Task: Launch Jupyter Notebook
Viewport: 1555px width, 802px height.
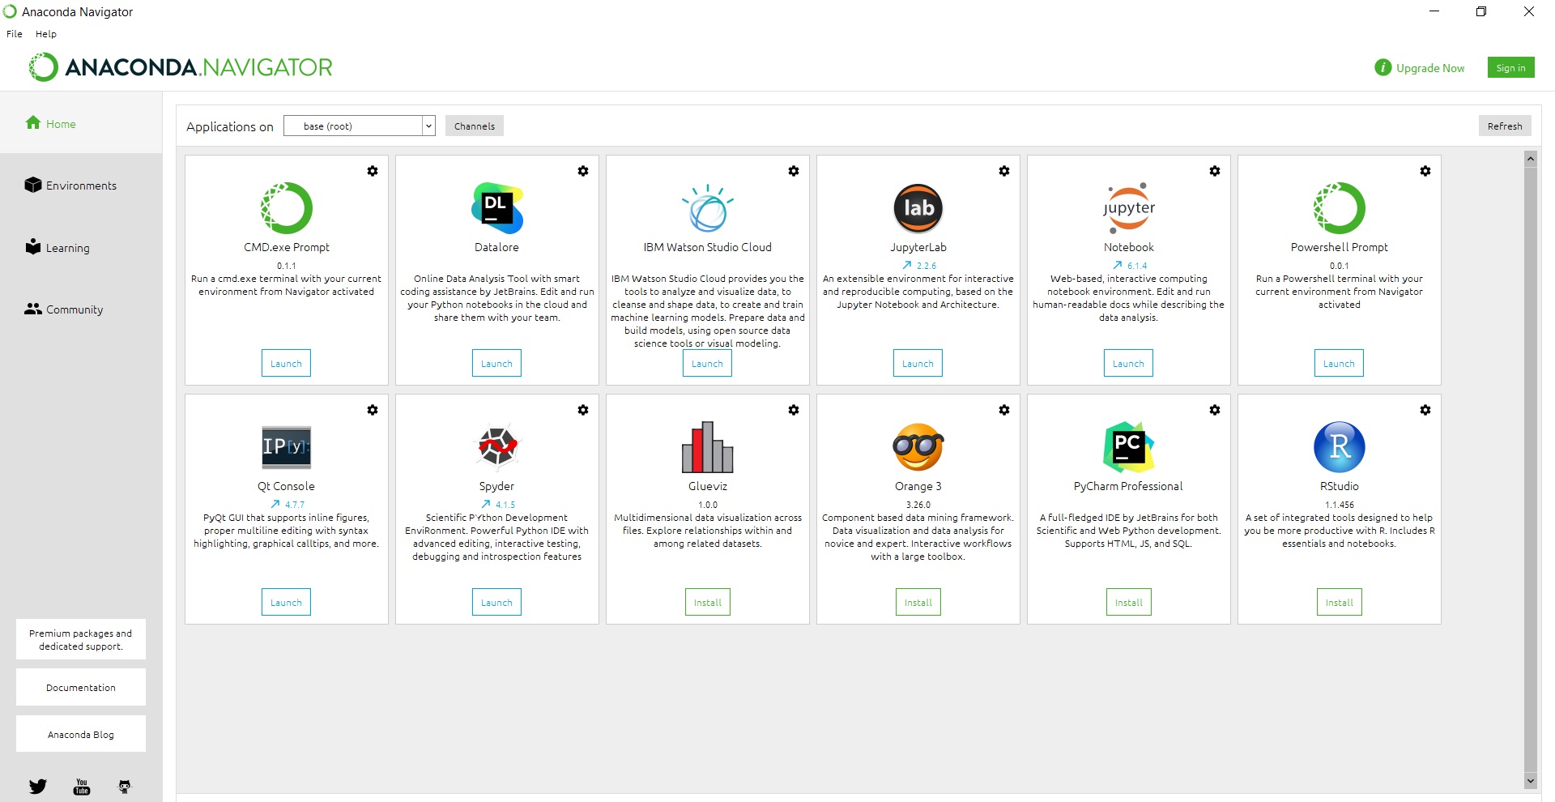Action: pyautogui.click(x=1128, y=363)
